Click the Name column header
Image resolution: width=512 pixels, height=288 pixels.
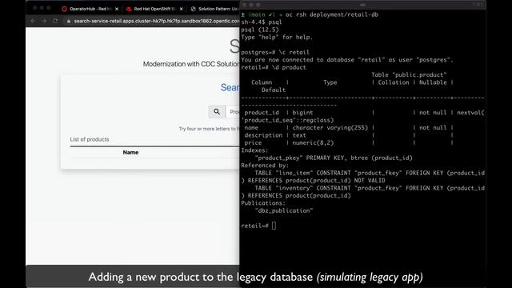(130, 153)
